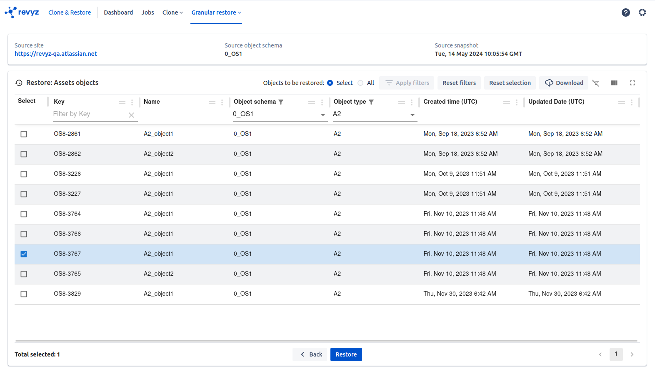Open the help question mark icon

(x=626, y=12)
